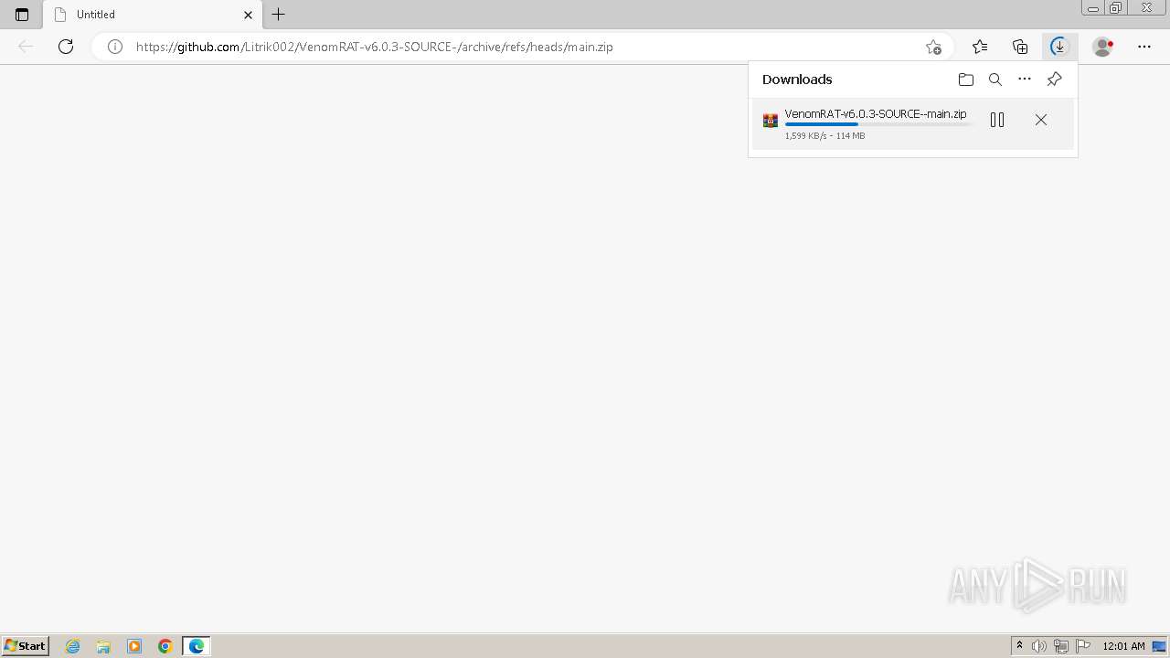This screenshot has width=1170, height=658.
Task: Click the Downloads panel heading
Action: coord(797,80)
